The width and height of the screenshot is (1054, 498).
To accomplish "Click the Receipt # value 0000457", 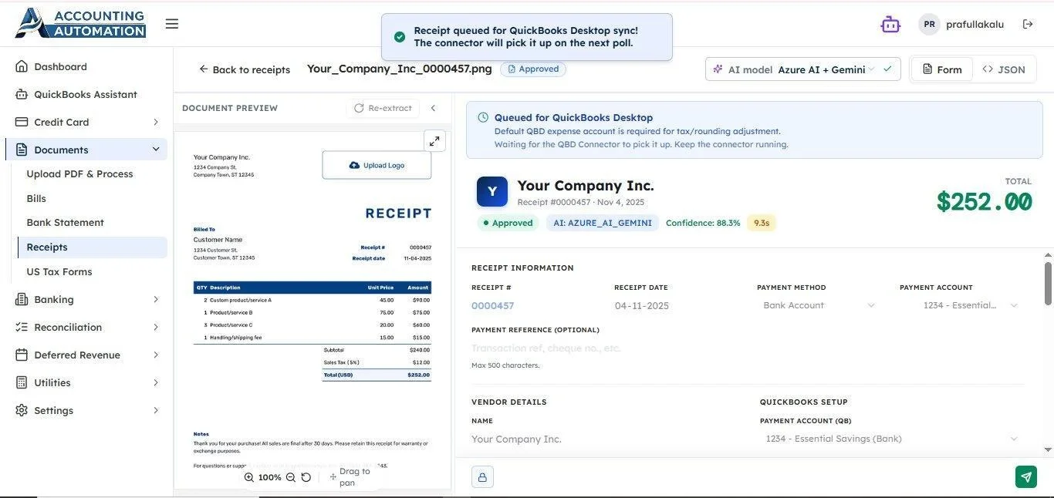I will [492, 305].
